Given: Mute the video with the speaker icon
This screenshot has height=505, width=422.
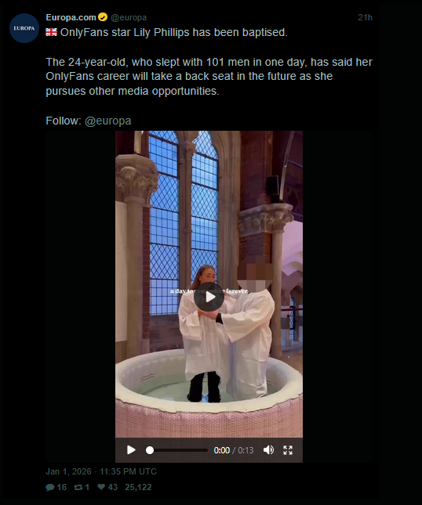Looking at the screenshot, I should pyautogui.click(x=268, y=450).
